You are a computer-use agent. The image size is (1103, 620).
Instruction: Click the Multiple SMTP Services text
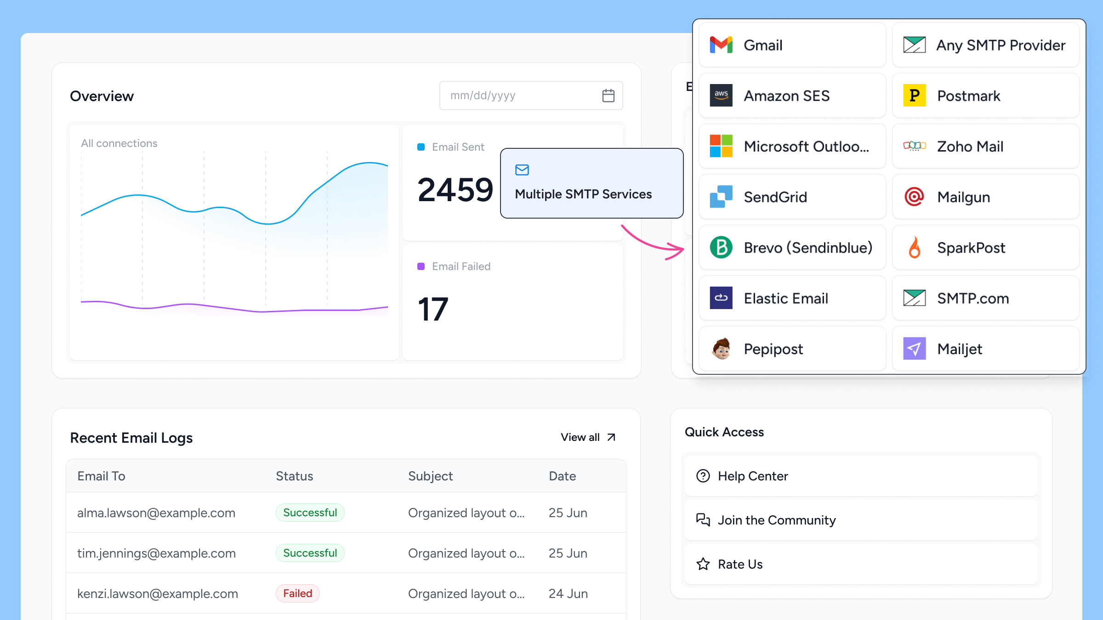(583, 194)
